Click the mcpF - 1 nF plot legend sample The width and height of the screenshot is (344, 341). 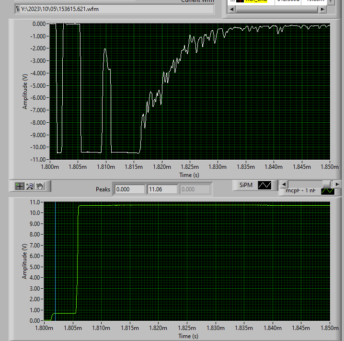328,191
